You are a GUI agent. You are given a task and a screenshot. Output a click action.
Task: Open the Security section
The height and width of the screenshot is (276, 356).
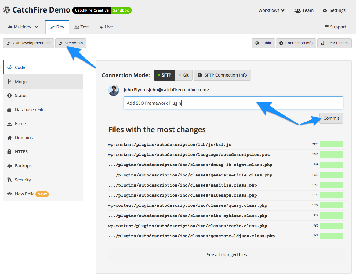tap(43, 180)
